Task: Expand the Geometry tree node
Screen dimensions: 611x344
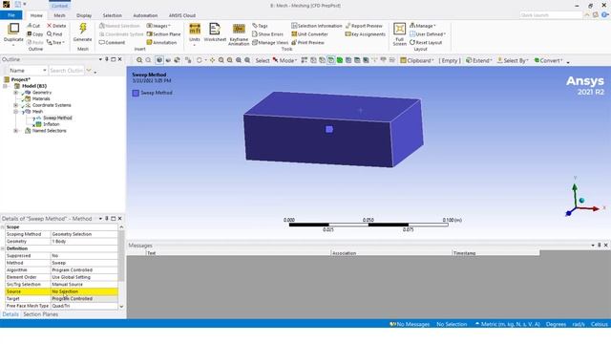Action: click(16, 93)
